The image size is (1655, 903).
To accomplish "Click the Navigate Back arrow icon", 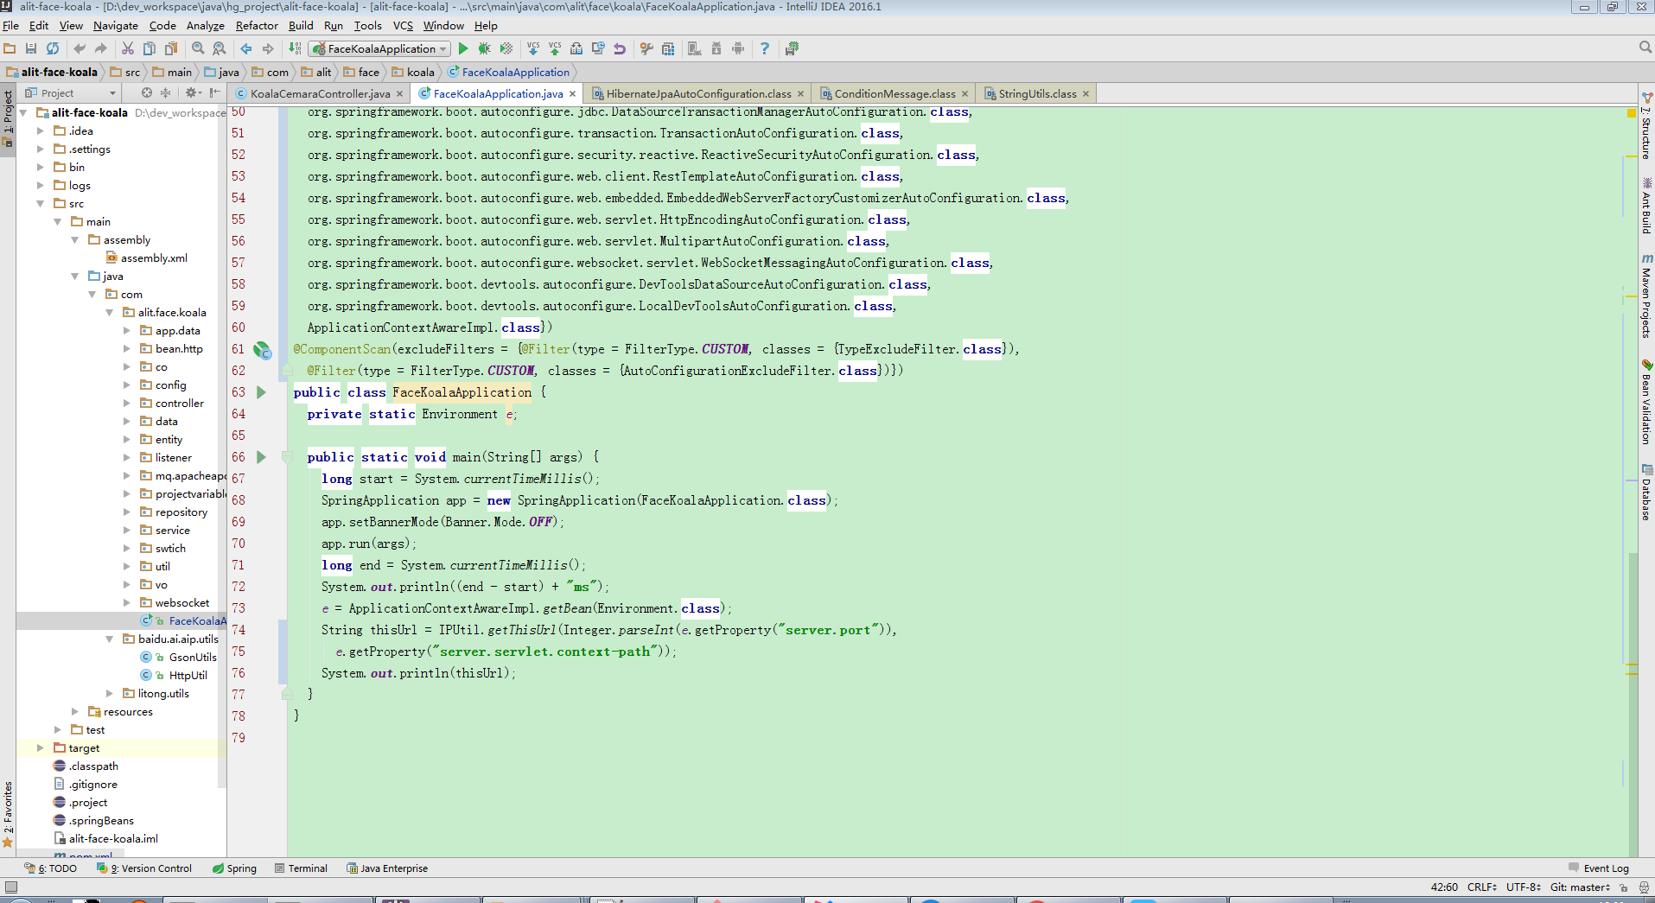I will [246, 48].
